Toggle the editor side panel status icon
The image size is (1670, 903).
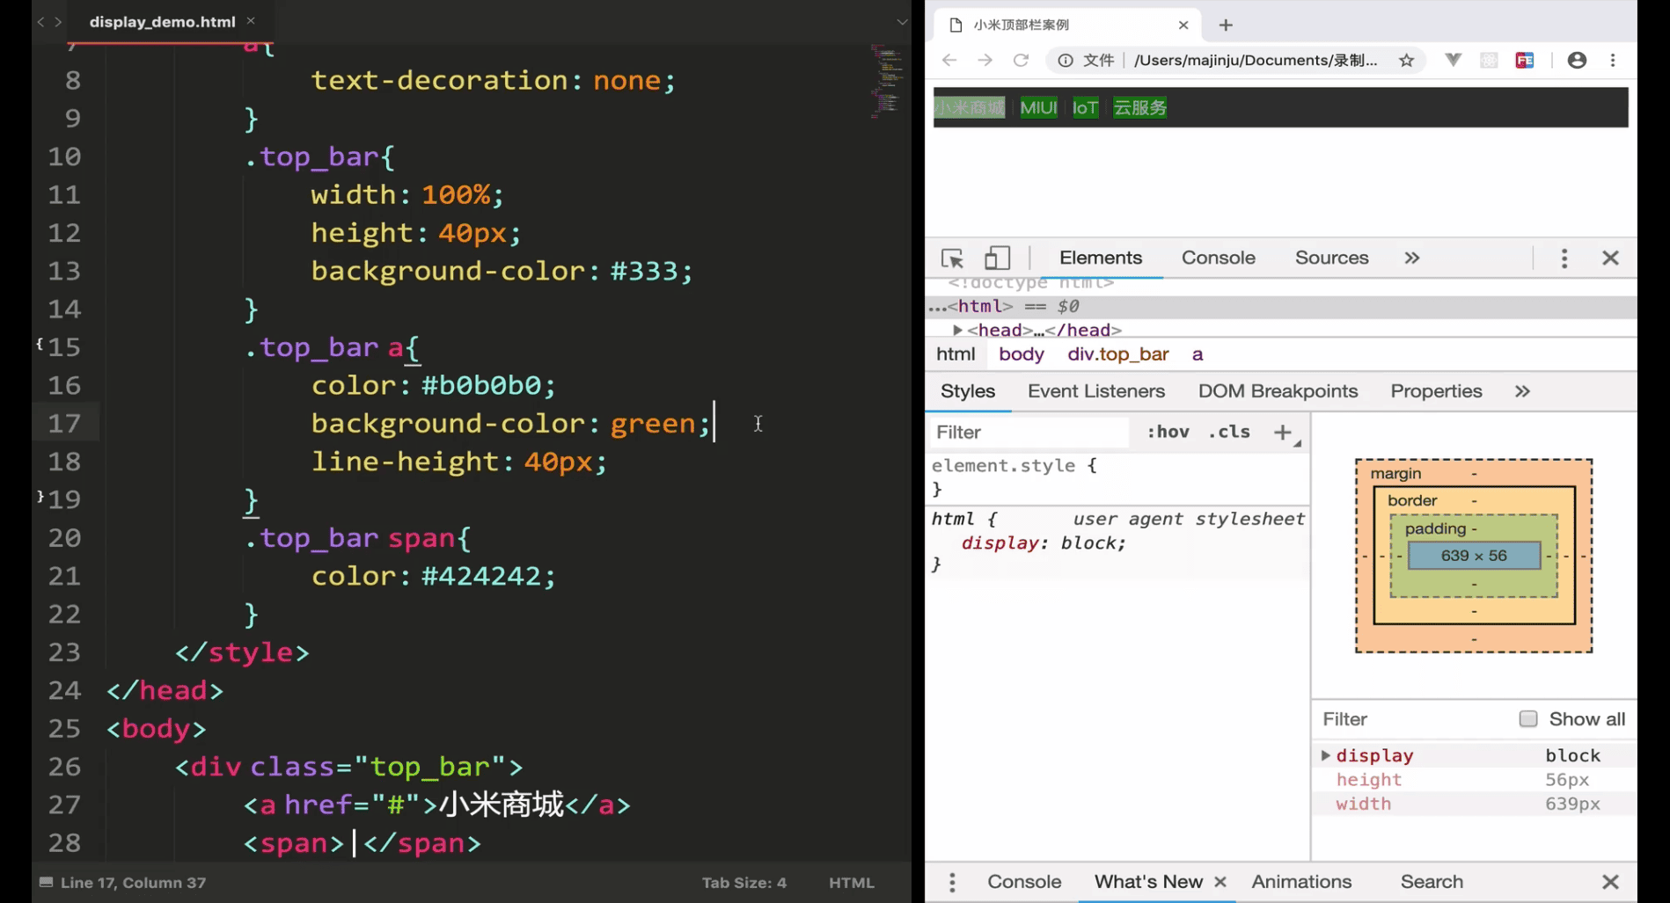pos(46,882)
